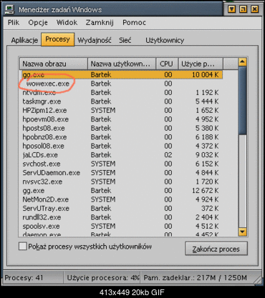Click the scrollbar down arrow
Image resolution: width=265 pixels, height=298 pixels.
point(243,232)
